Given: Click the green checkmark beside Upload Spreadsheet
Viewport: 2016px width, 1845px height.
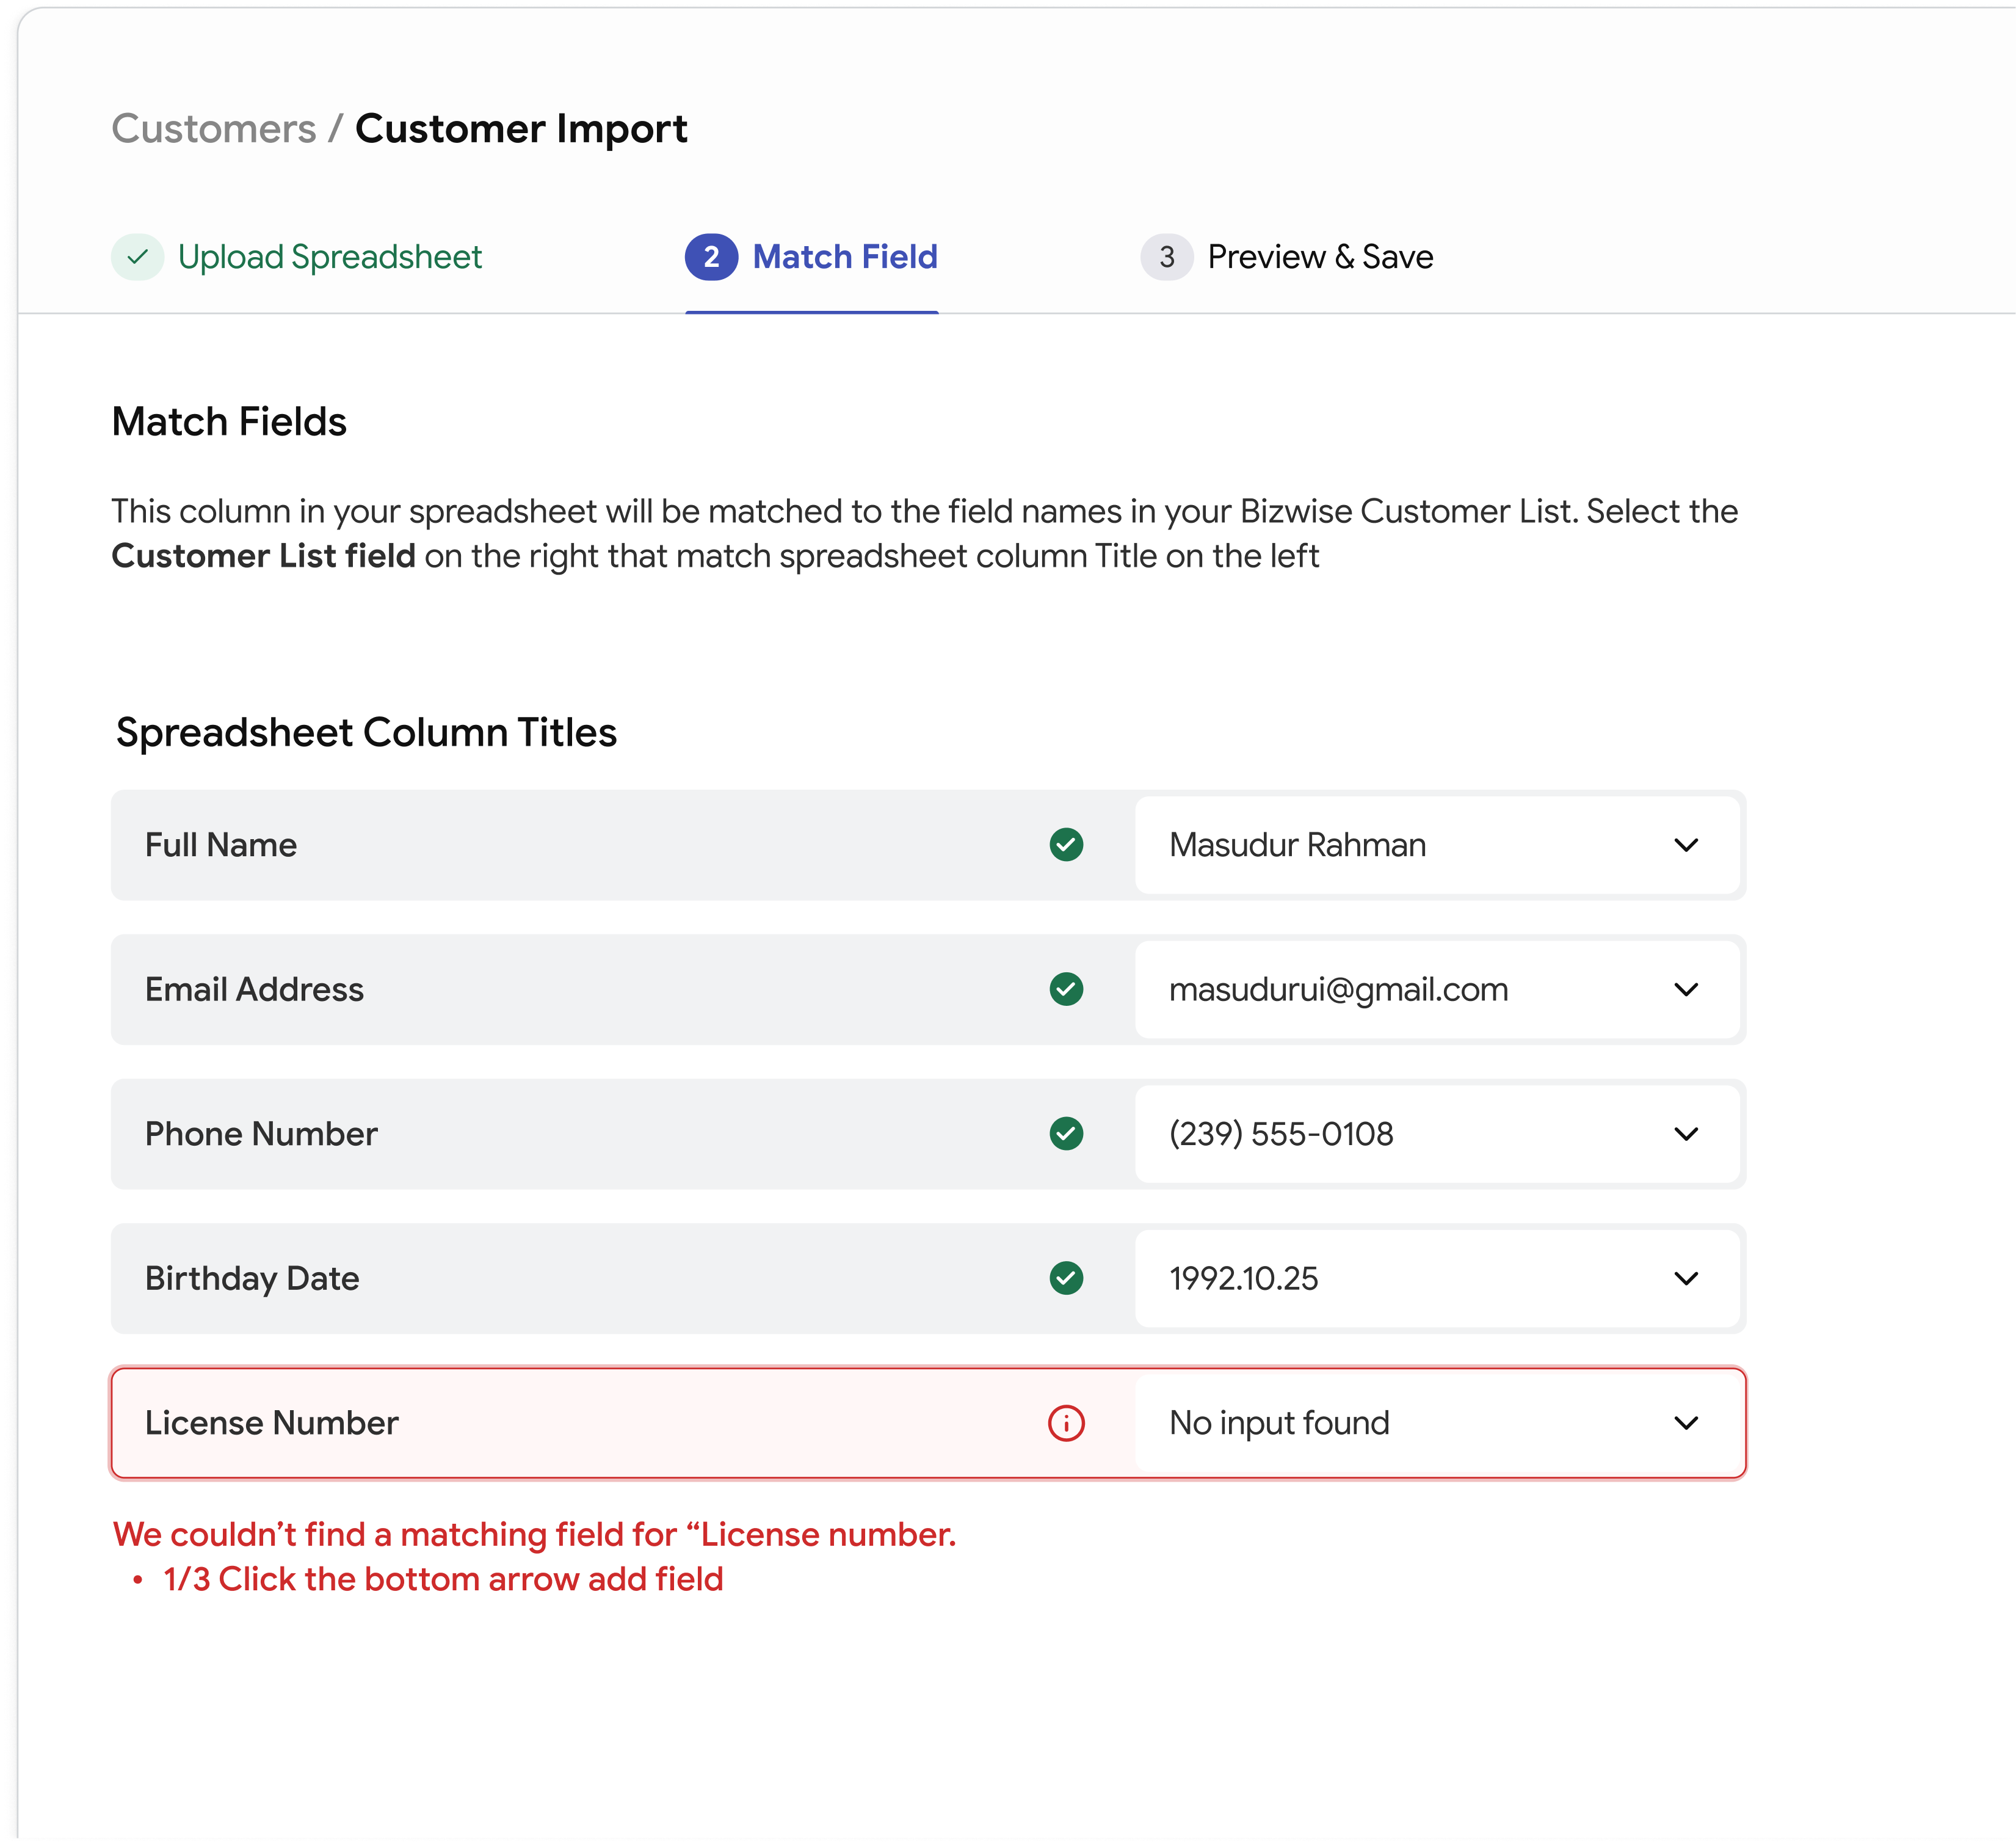Looking at the screenshot, I should 139,257.
